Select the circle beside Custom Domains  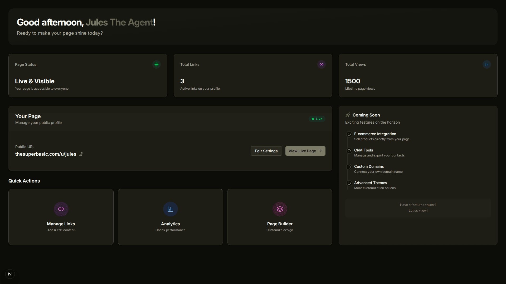(349, 167)
